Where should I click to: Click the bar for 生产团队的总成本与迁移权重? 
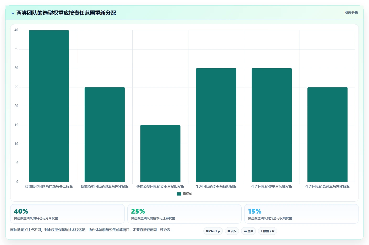pos(327,135)
